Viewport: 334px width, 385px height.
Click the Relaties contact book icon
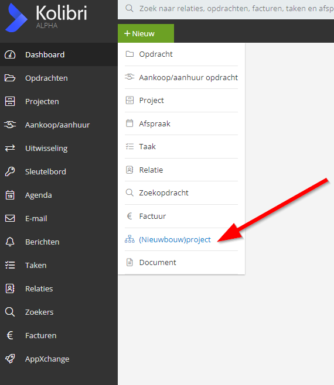point(10,288)
